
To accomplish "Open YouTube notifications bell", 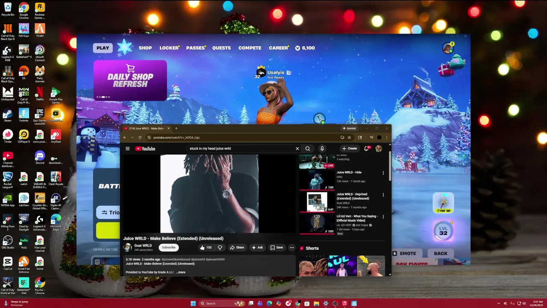I will tap(367, 148).
